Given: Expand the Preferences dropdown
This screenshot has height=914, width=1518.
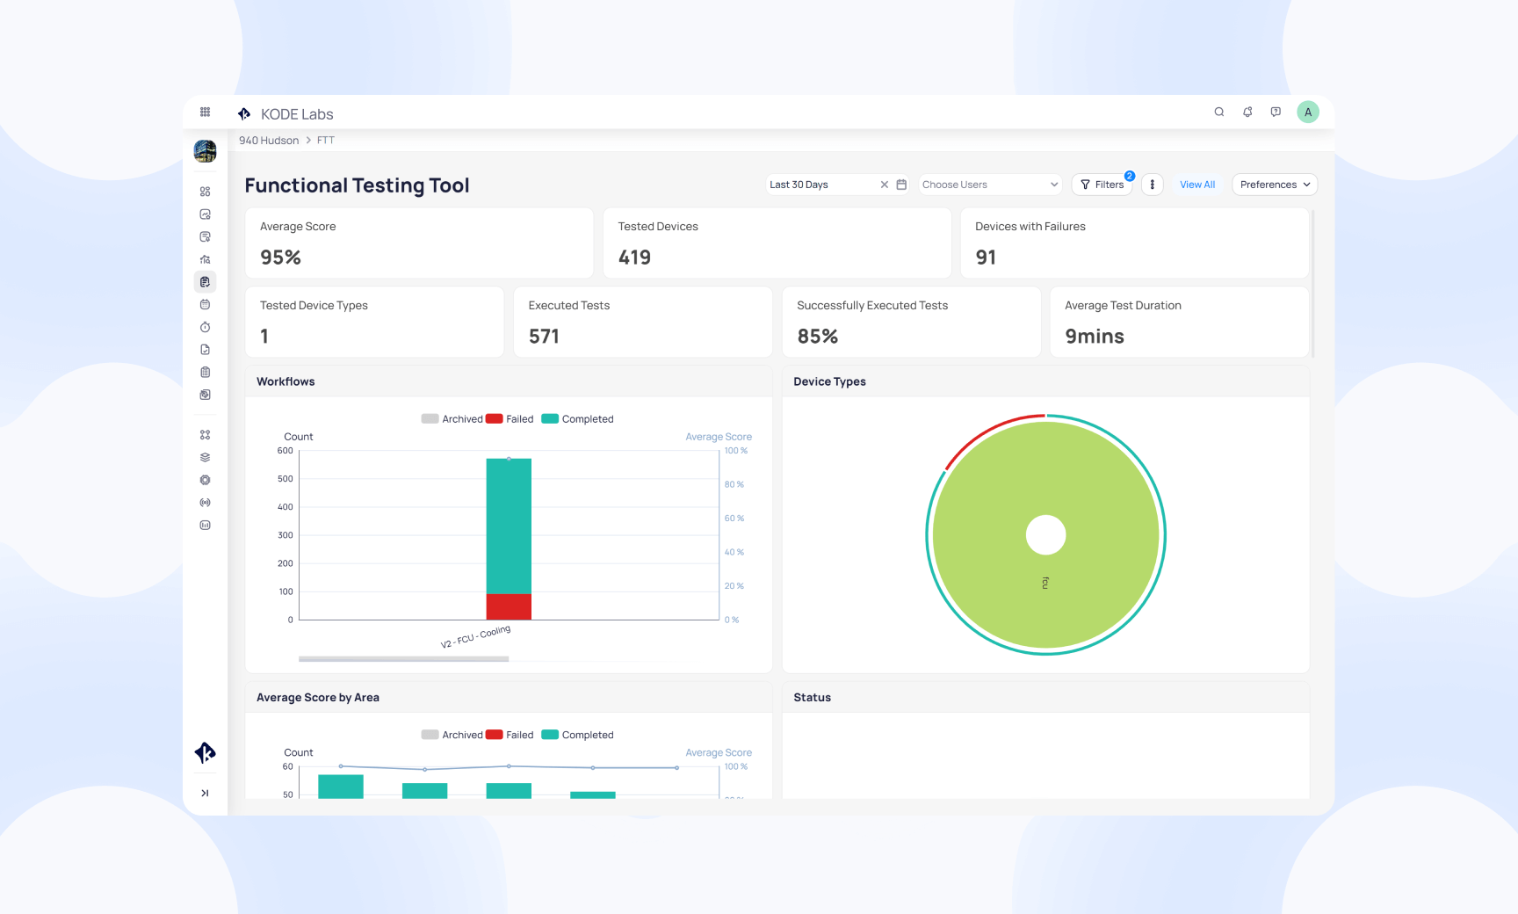Looking at the screenshot, I should (x=1275, y=184).
